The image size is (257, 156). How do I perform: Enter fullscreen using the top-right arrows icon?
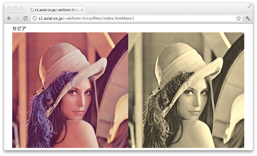tap(249, 6)
